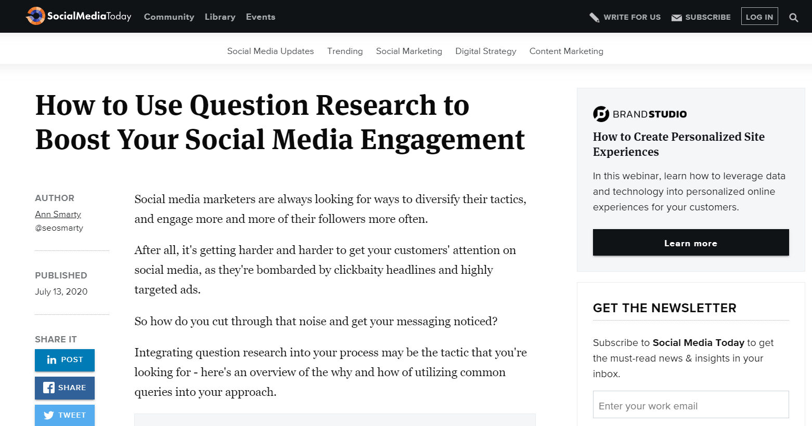The image size is (812, 426).
Task: Click the envelope icon next to Subscribe
Action: (676, 17)
